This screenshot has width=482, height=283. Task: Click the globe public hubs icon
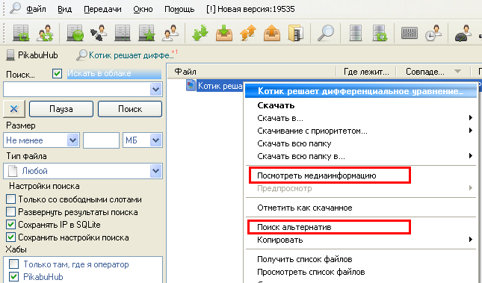(75, 33)
